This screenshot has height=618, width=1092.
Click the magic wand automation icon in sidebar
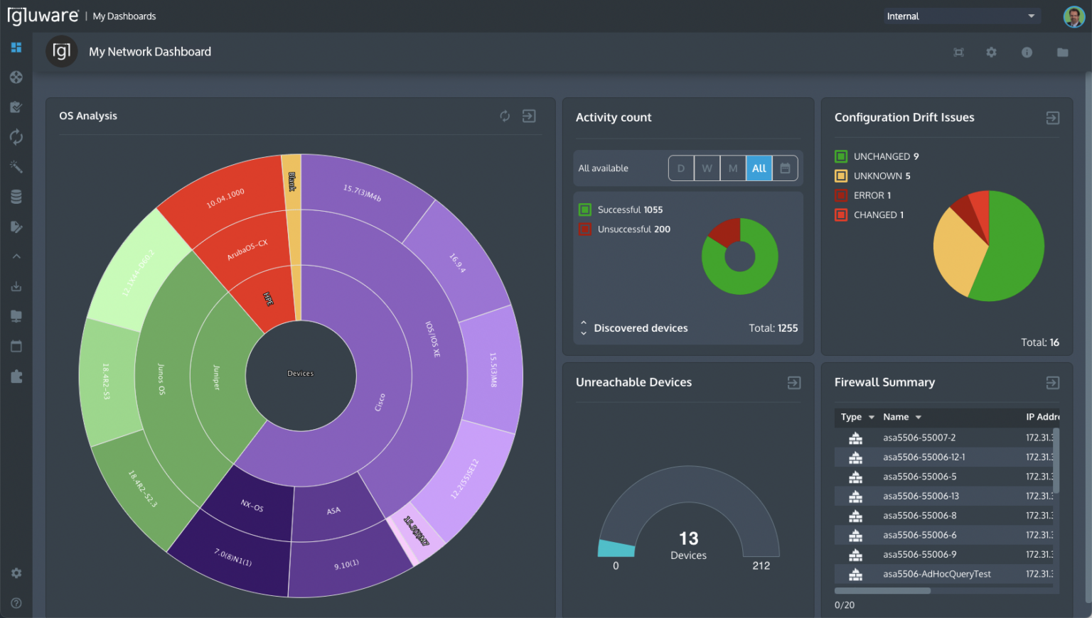(16, 166)
